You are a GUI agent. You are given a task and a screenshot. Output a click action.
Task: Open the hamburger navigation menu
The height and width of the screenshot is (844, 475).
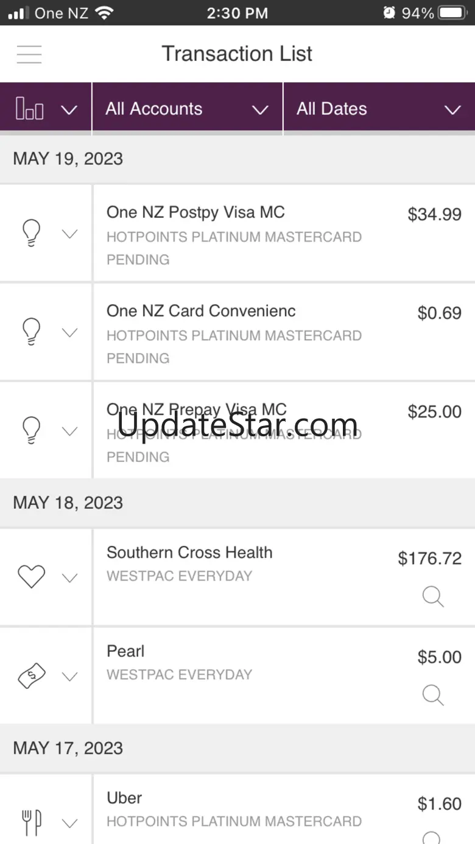point(29,54)
